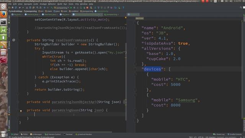
Task: Switch to the jsonparsing gradle tab
Action: click(x=111, y=15)
